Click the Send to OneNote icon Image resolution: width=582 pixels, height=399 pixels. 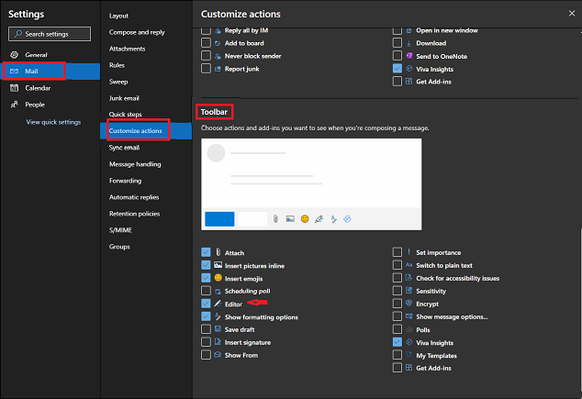pos(409,56)
